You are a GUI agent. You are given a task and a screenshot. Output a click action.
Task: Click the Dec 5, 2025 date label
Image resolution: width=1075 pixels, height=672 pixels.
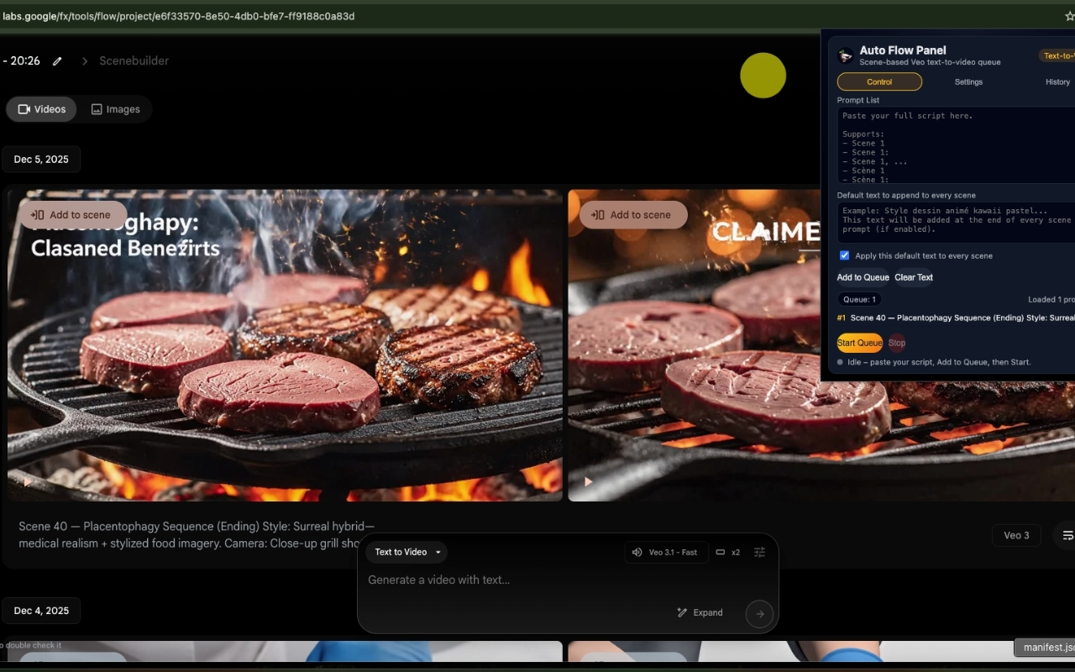41,160
